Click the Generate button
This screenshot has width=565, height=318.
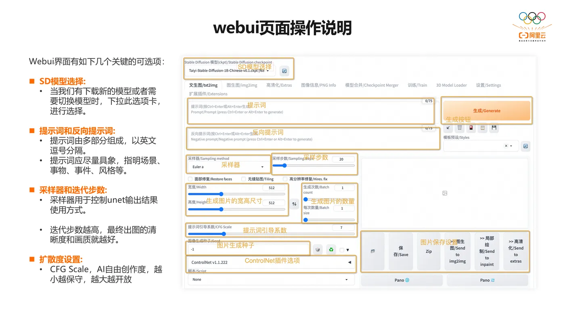(487, 111)
